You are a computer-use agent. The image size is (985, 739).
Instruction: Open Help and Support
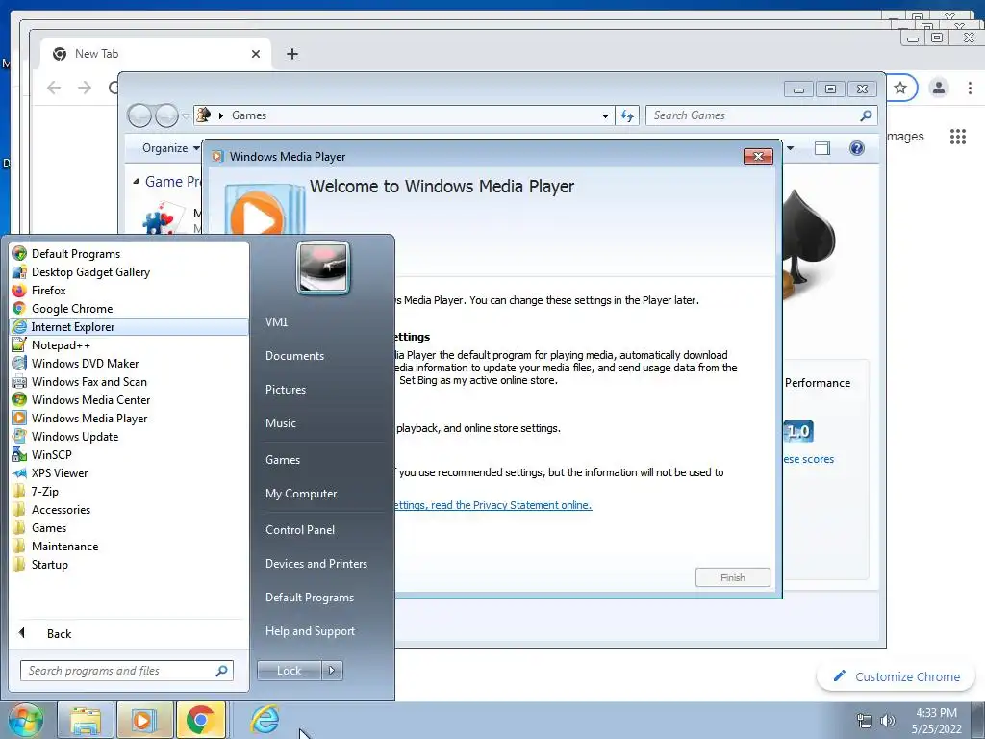[x=310, y=631]
